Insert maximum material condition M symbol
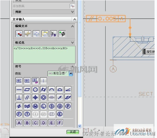This screenshot has height=138, width=157. (35, 106)
